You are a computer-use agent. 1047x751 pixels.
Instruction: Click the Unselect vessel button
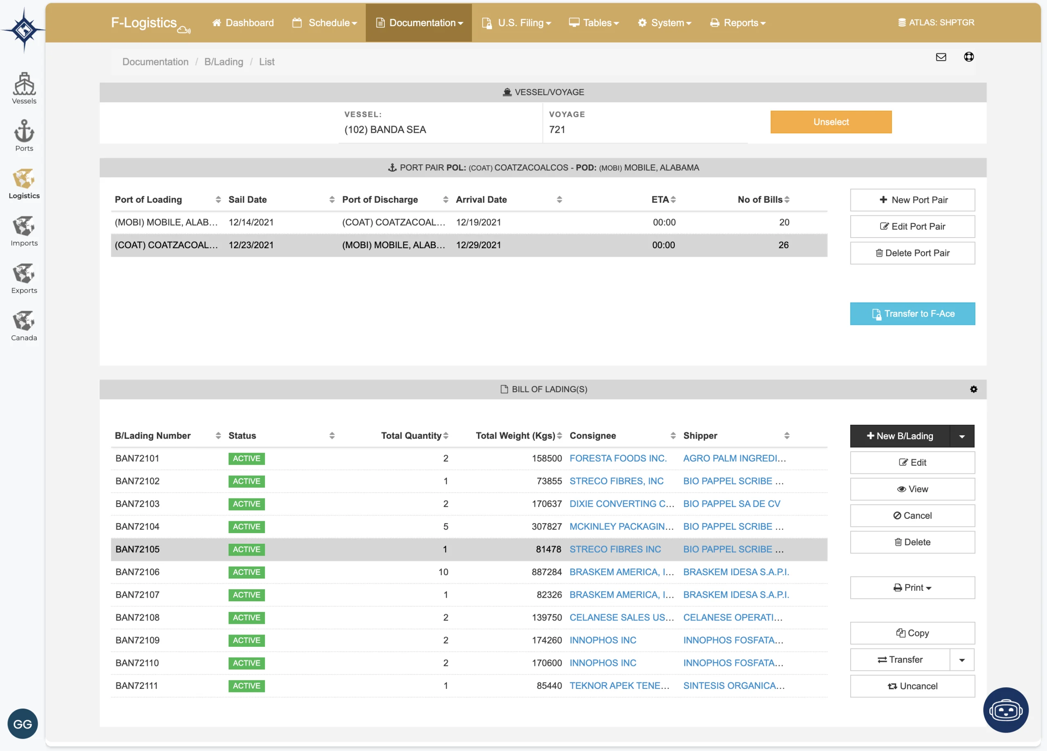coord(831,122)
